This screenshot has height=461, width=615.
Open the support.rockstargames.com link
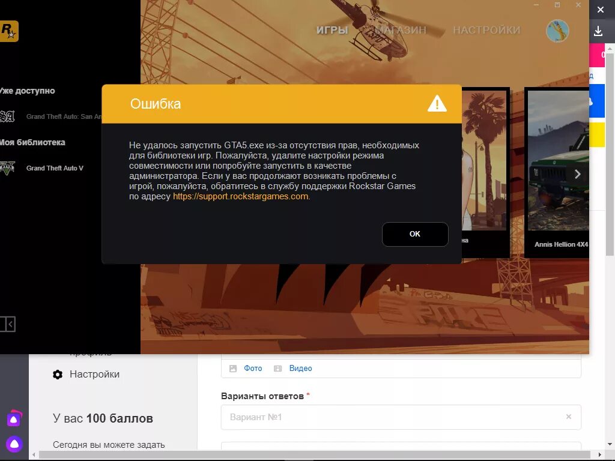[240, 196]
